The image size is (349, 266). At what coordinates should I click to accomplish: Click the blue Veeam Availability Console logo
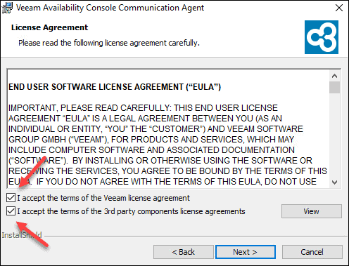(322, 37)
